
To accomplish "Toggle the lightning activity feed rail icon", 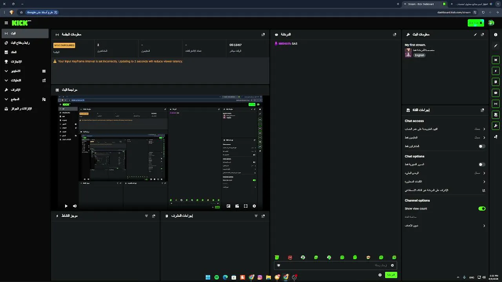I will click(496, 71).
